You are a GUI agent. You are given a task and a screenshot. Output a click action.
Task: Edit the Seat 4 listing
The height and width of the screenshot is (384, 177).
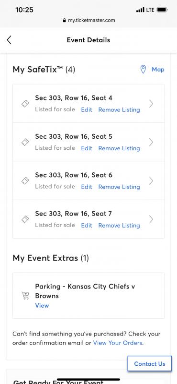[87, 110]
